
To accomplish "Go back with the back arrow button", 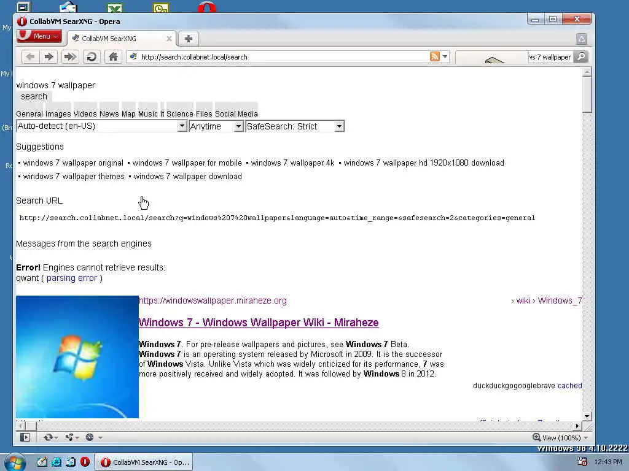I will tap(30, 57).
